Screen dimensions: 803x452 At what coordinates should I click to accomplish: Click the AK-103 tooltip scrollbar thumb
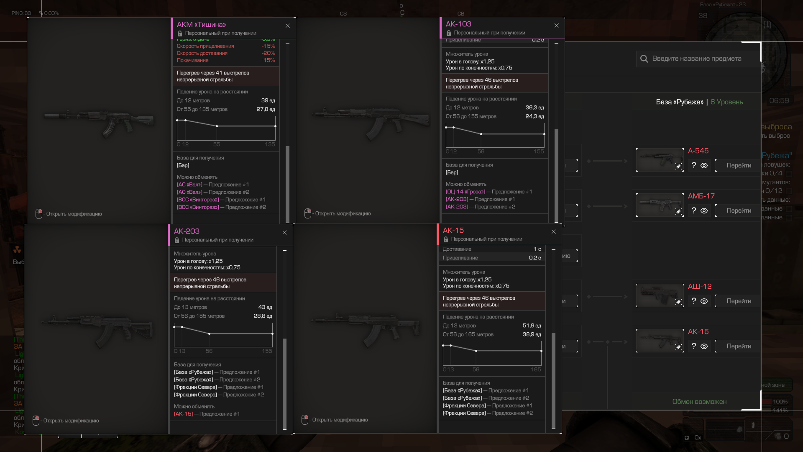556,175
